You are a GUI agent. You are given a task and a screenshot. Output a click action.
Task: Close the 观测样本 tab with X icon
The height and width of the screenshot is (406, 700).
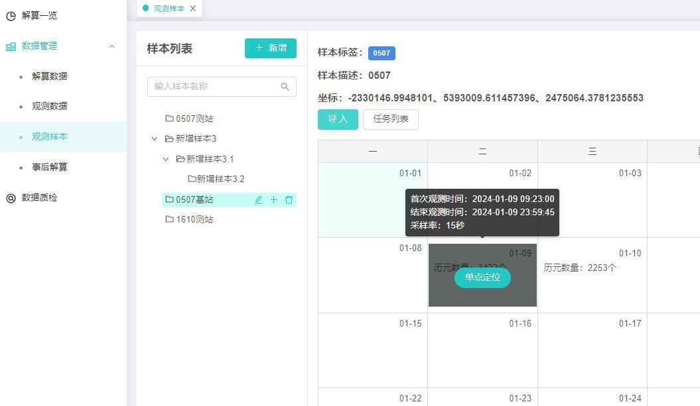(x=193, y=9)
